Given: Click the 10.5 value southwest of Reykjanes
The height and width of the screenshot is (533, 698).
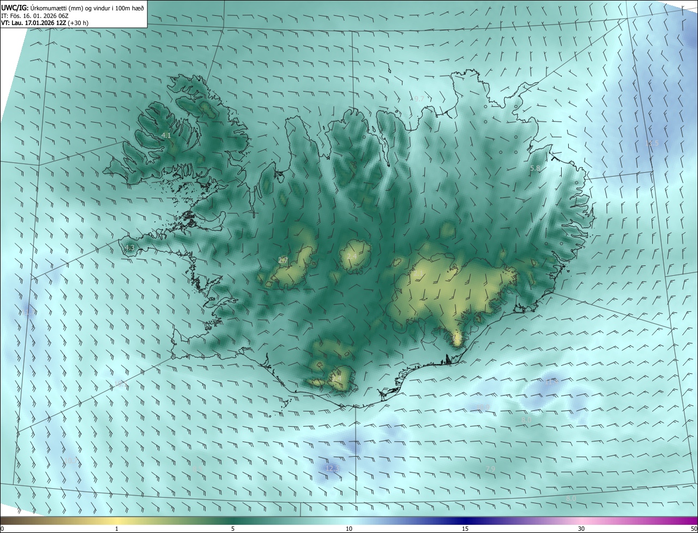Looking at the screenshot, I should pos(121,384).
